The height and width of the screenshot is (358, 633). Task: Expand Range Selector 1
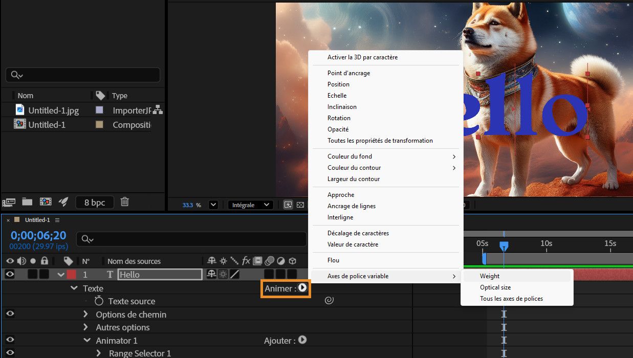click(99, 353)
